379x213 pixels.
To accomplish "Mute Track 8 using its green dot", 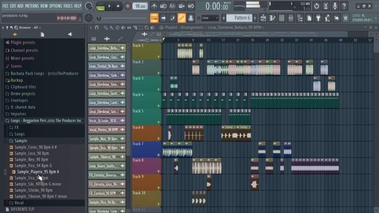I will 159,172.
